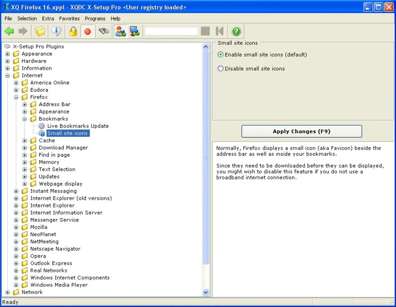Click Apply Changes (F9) button
The height and width of the screenshot is (307, 396).
coord(302,131)
